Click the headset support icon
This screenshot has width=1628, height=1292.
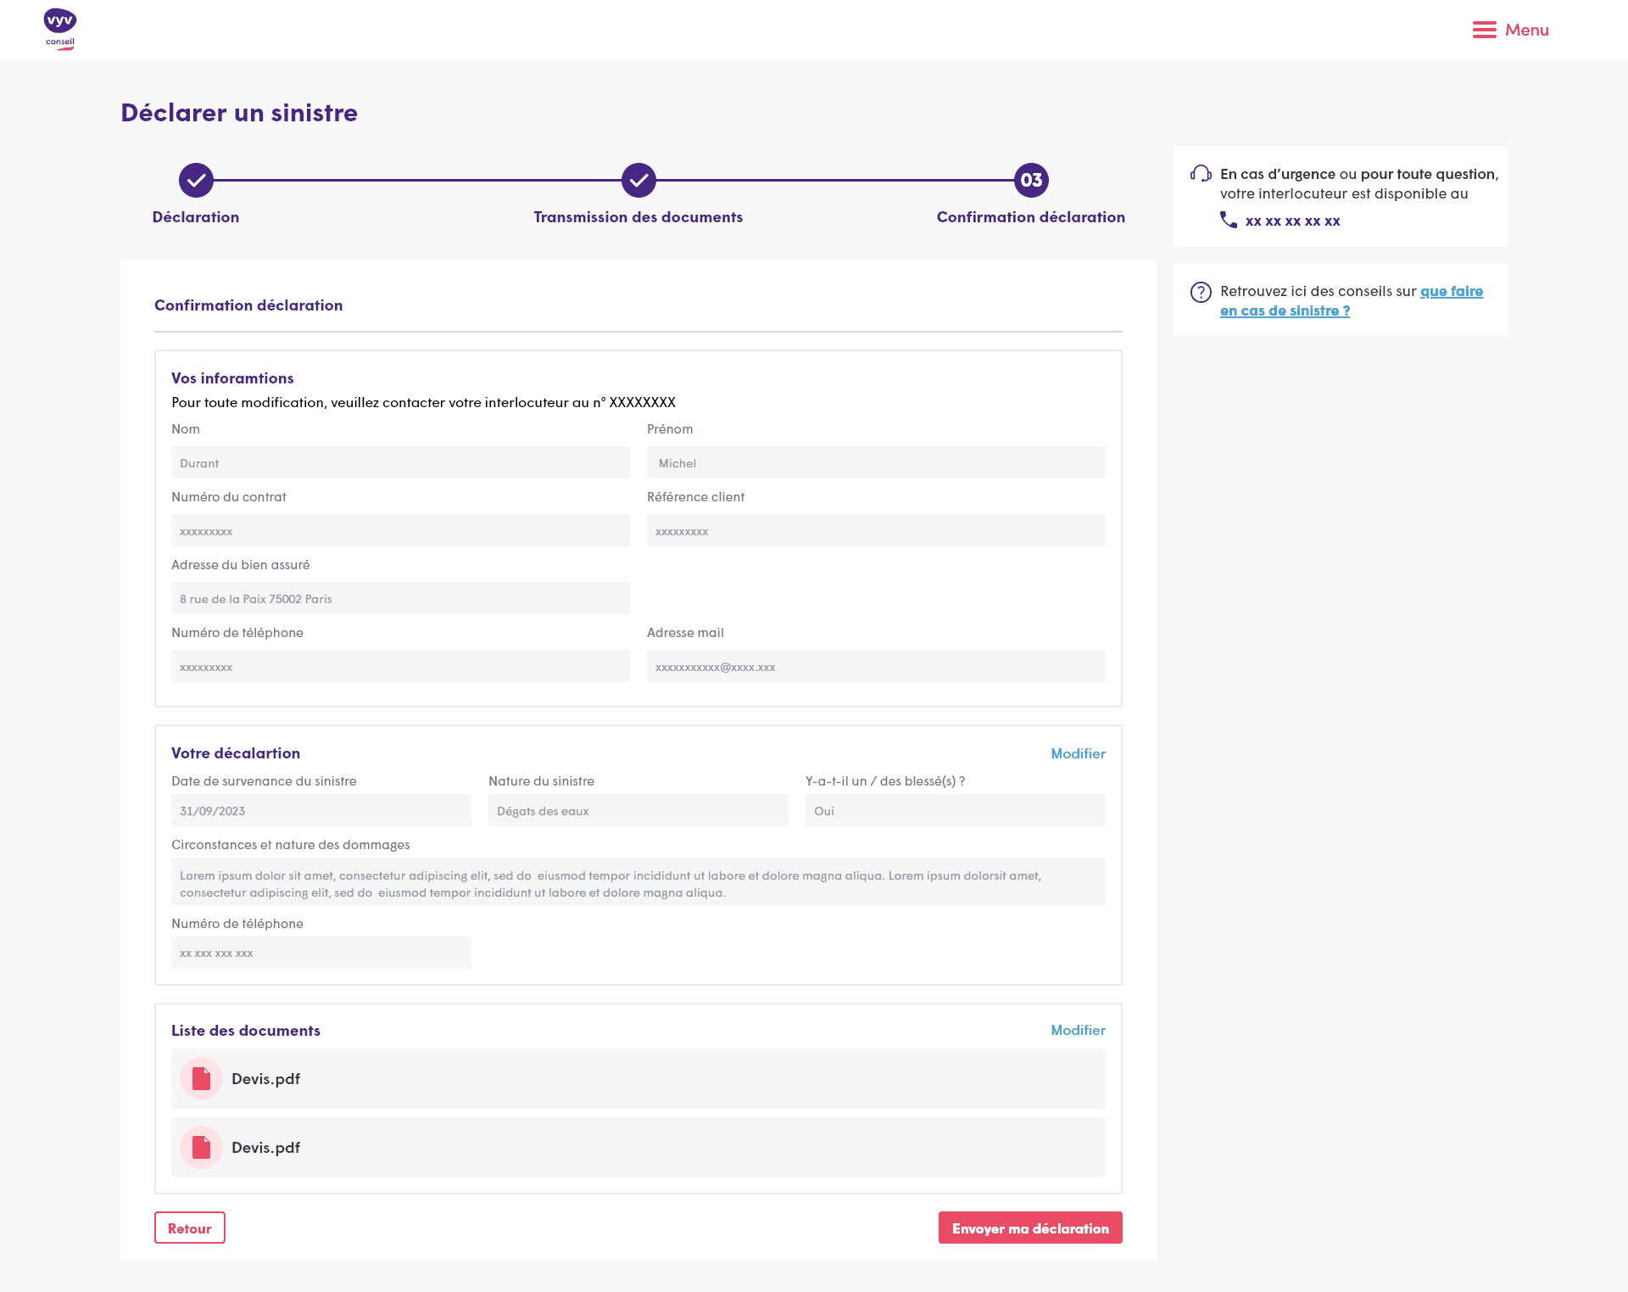click(1201, 174)
